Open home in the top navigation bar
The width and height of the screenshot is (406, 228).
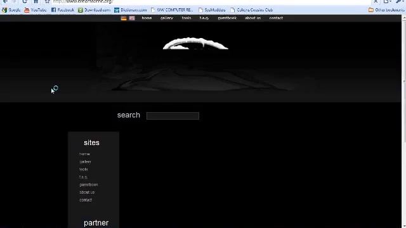147,18
